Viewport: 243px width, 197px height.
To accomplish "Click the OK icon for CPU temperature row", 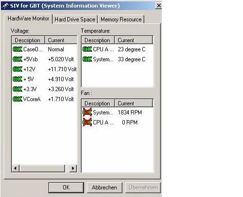I will (x=87, y=49).
